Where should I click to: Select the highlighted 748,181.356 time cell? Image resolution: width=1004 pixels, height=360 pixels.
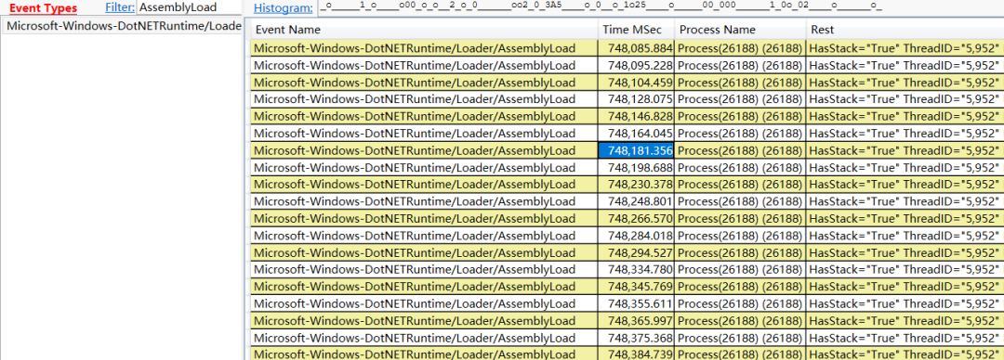pyautogui.click(x=636, y=150)
